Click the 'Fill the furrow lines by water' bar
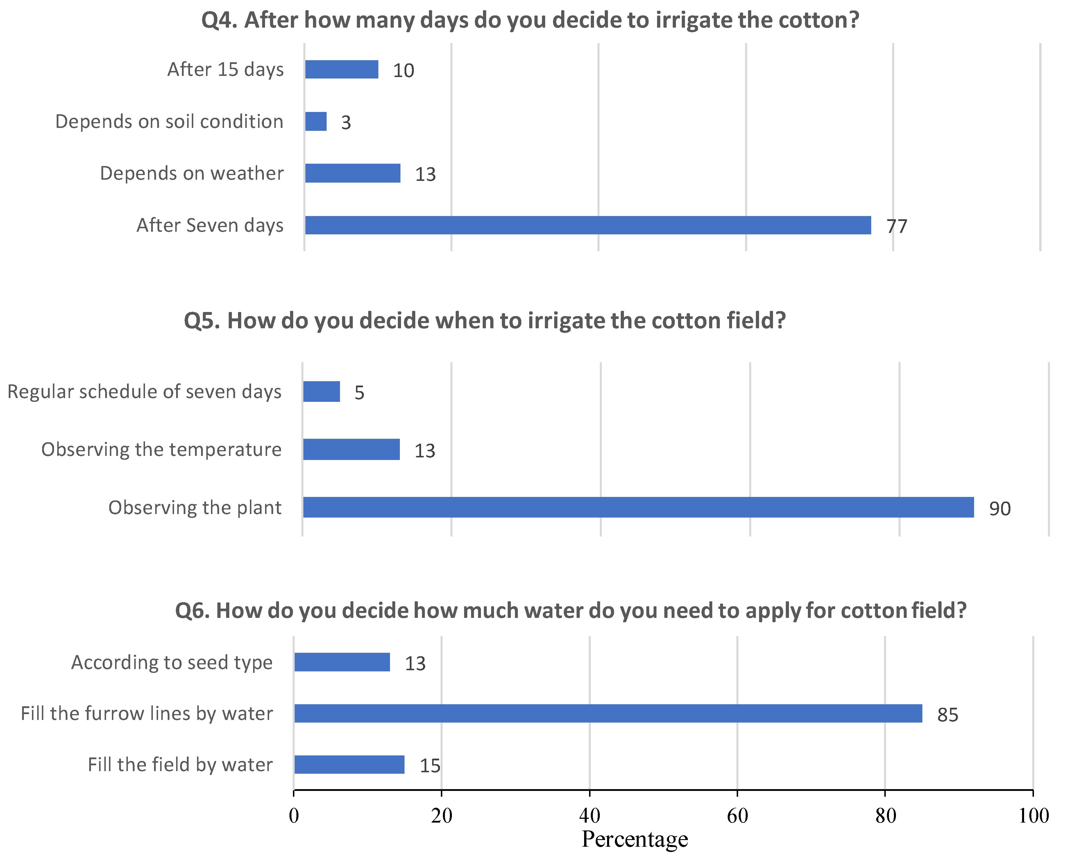This screenshot has width=1070, height=863. 608,713
